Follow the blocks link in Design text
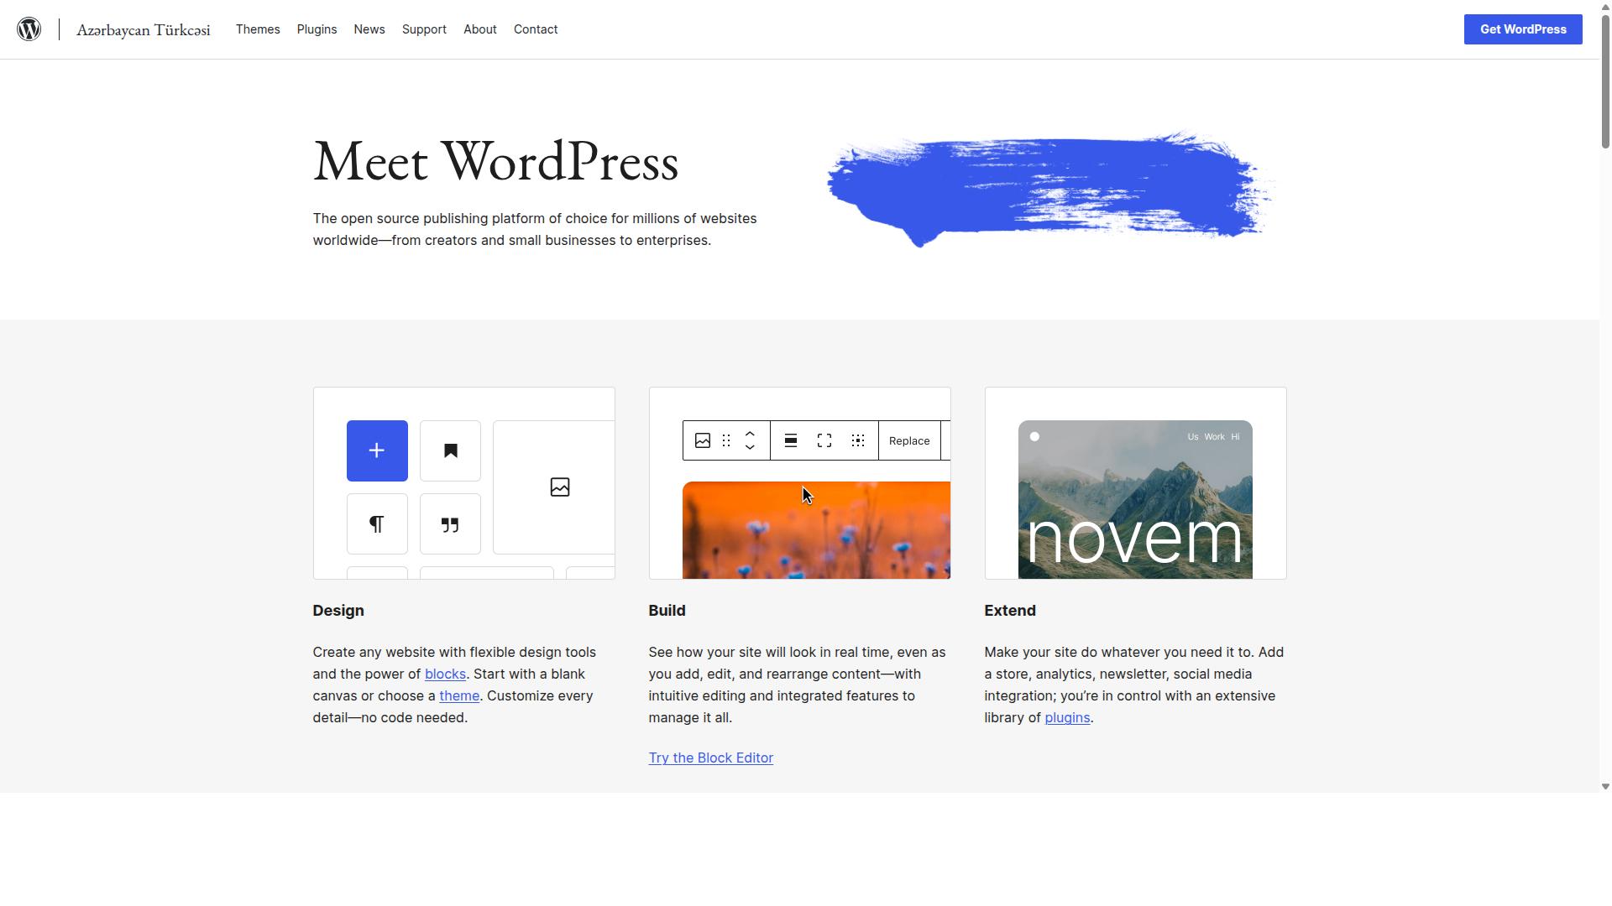Image resolution: width=1612 pixels, height=906 pixels. pyautogui.click(x=445, y=674)
